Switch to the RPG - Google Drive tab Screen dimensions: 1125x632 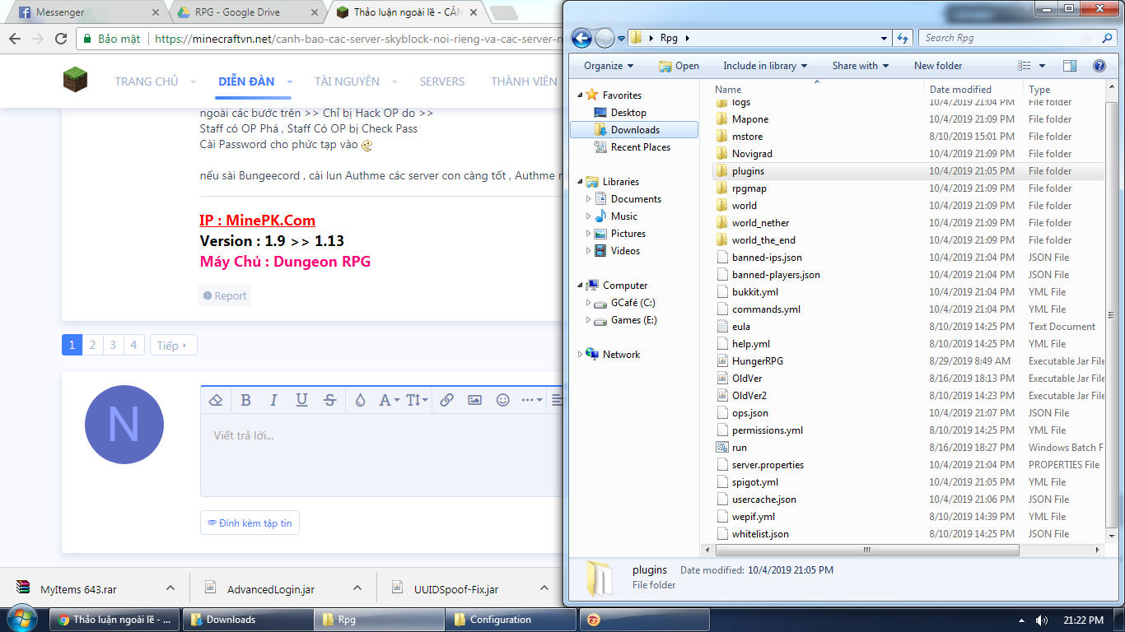click(237, 12)
